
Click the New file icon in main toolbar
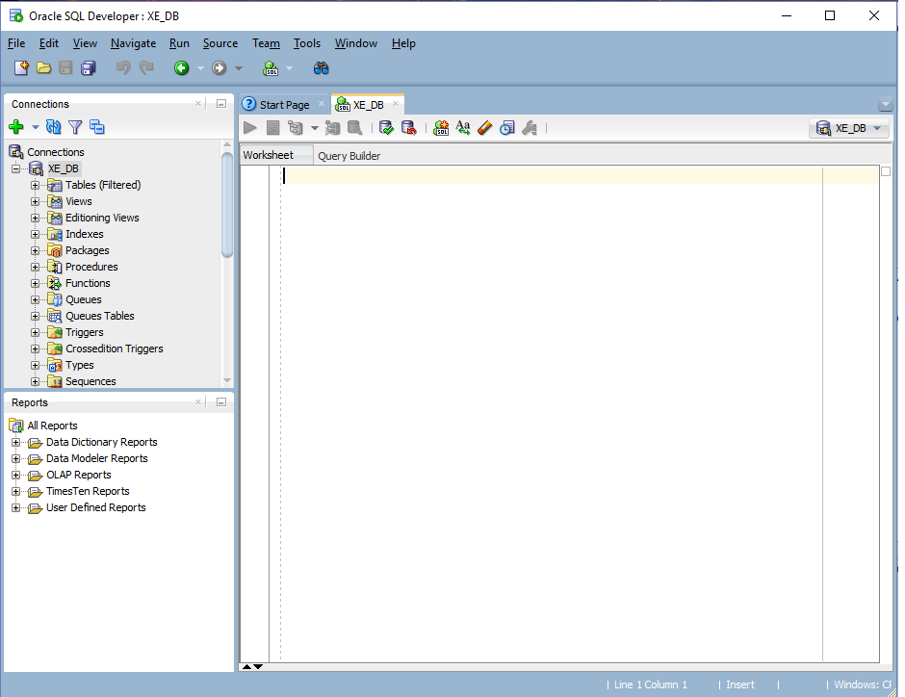click(x=21, y=68)
